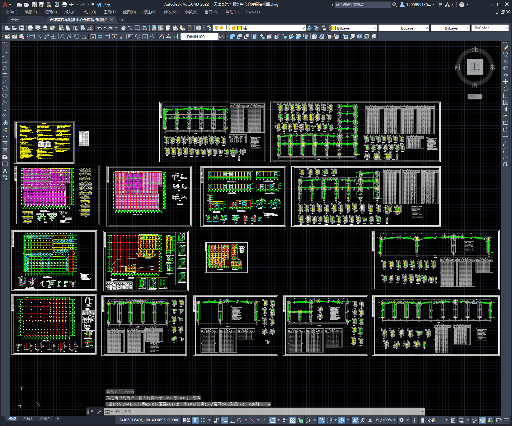This screenshot has height=426, width=512.
Task: Click the 模型 model space status button
Action: [x=186, y=420]
